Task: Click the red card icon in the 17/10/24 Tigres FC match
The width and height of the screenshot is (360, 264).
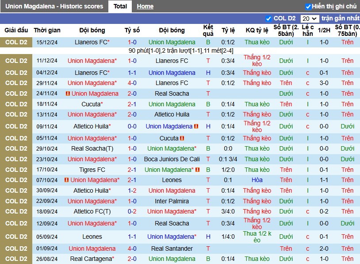Action: 197,170
